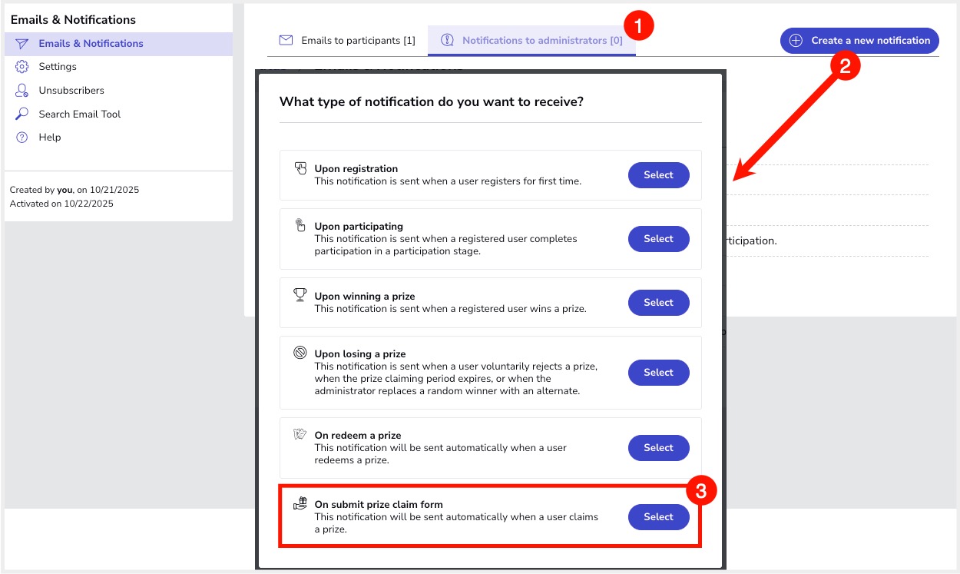The image size is (960, 574).
Task: Click the Help question mark icon
Action: point(22,138)
